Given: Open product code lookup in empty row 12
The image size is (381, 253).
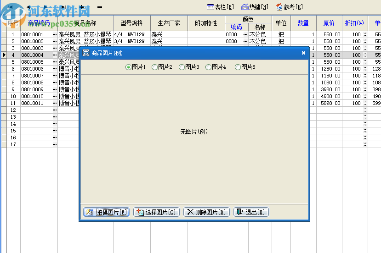Looking at the screenshot, I should [55, 110].
